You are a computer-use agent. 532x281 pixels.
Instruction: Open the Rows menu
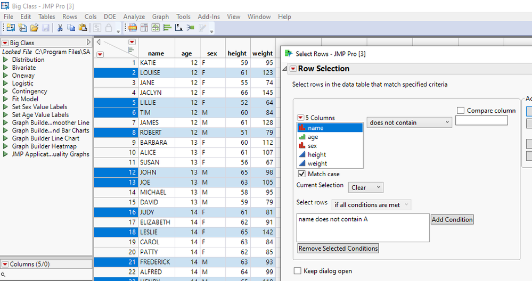(x=70, y=16)
